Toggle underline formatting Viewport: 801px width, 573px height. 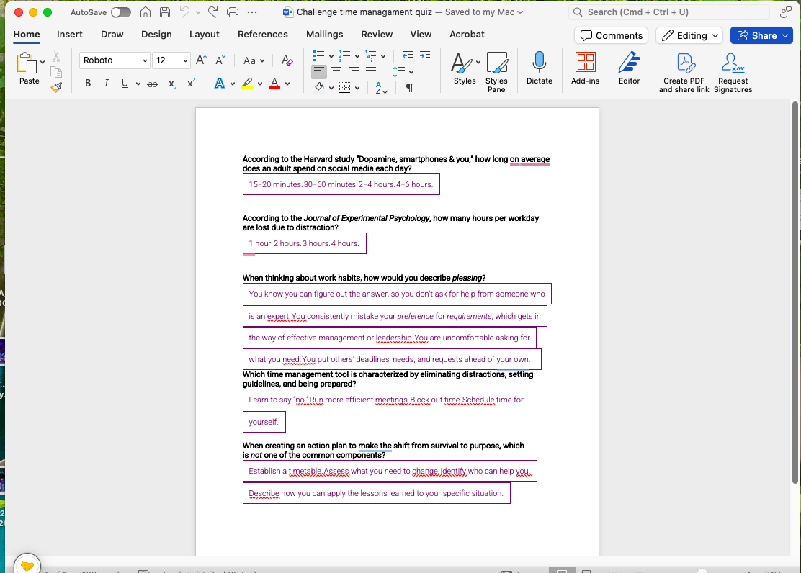point(125,84)
